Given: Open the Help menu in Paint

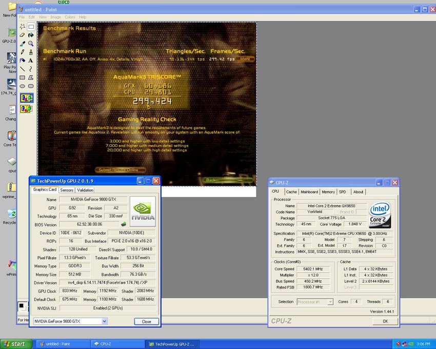Looking at the screenshot, I should 83,17.
